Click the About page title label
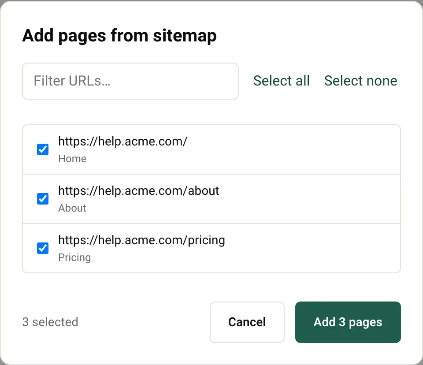 click(x=72, y=208)
